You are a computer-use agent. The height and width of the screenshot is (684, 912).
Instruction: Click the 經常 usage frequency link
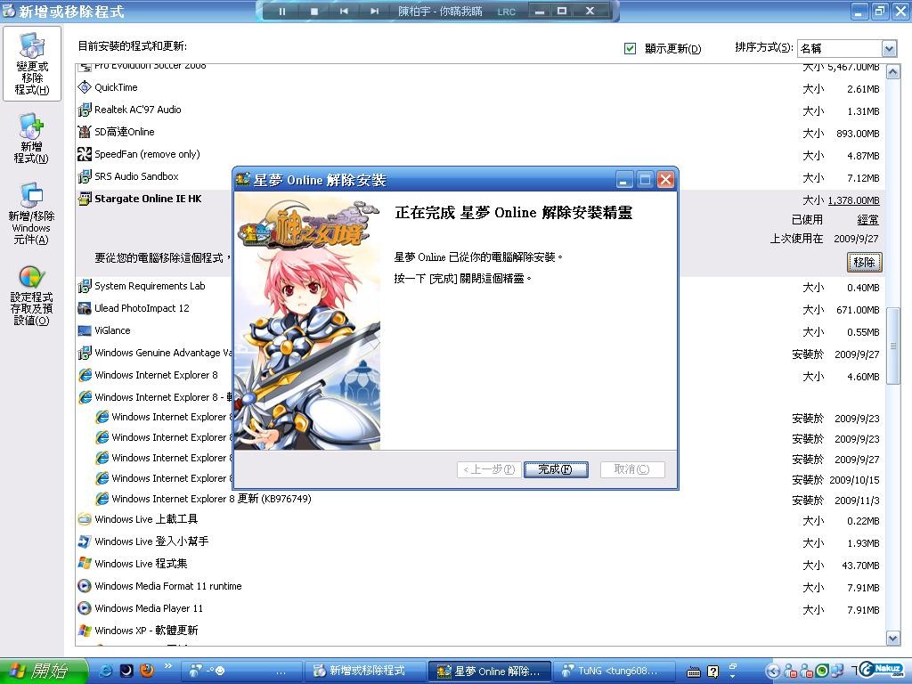[867, 220]
